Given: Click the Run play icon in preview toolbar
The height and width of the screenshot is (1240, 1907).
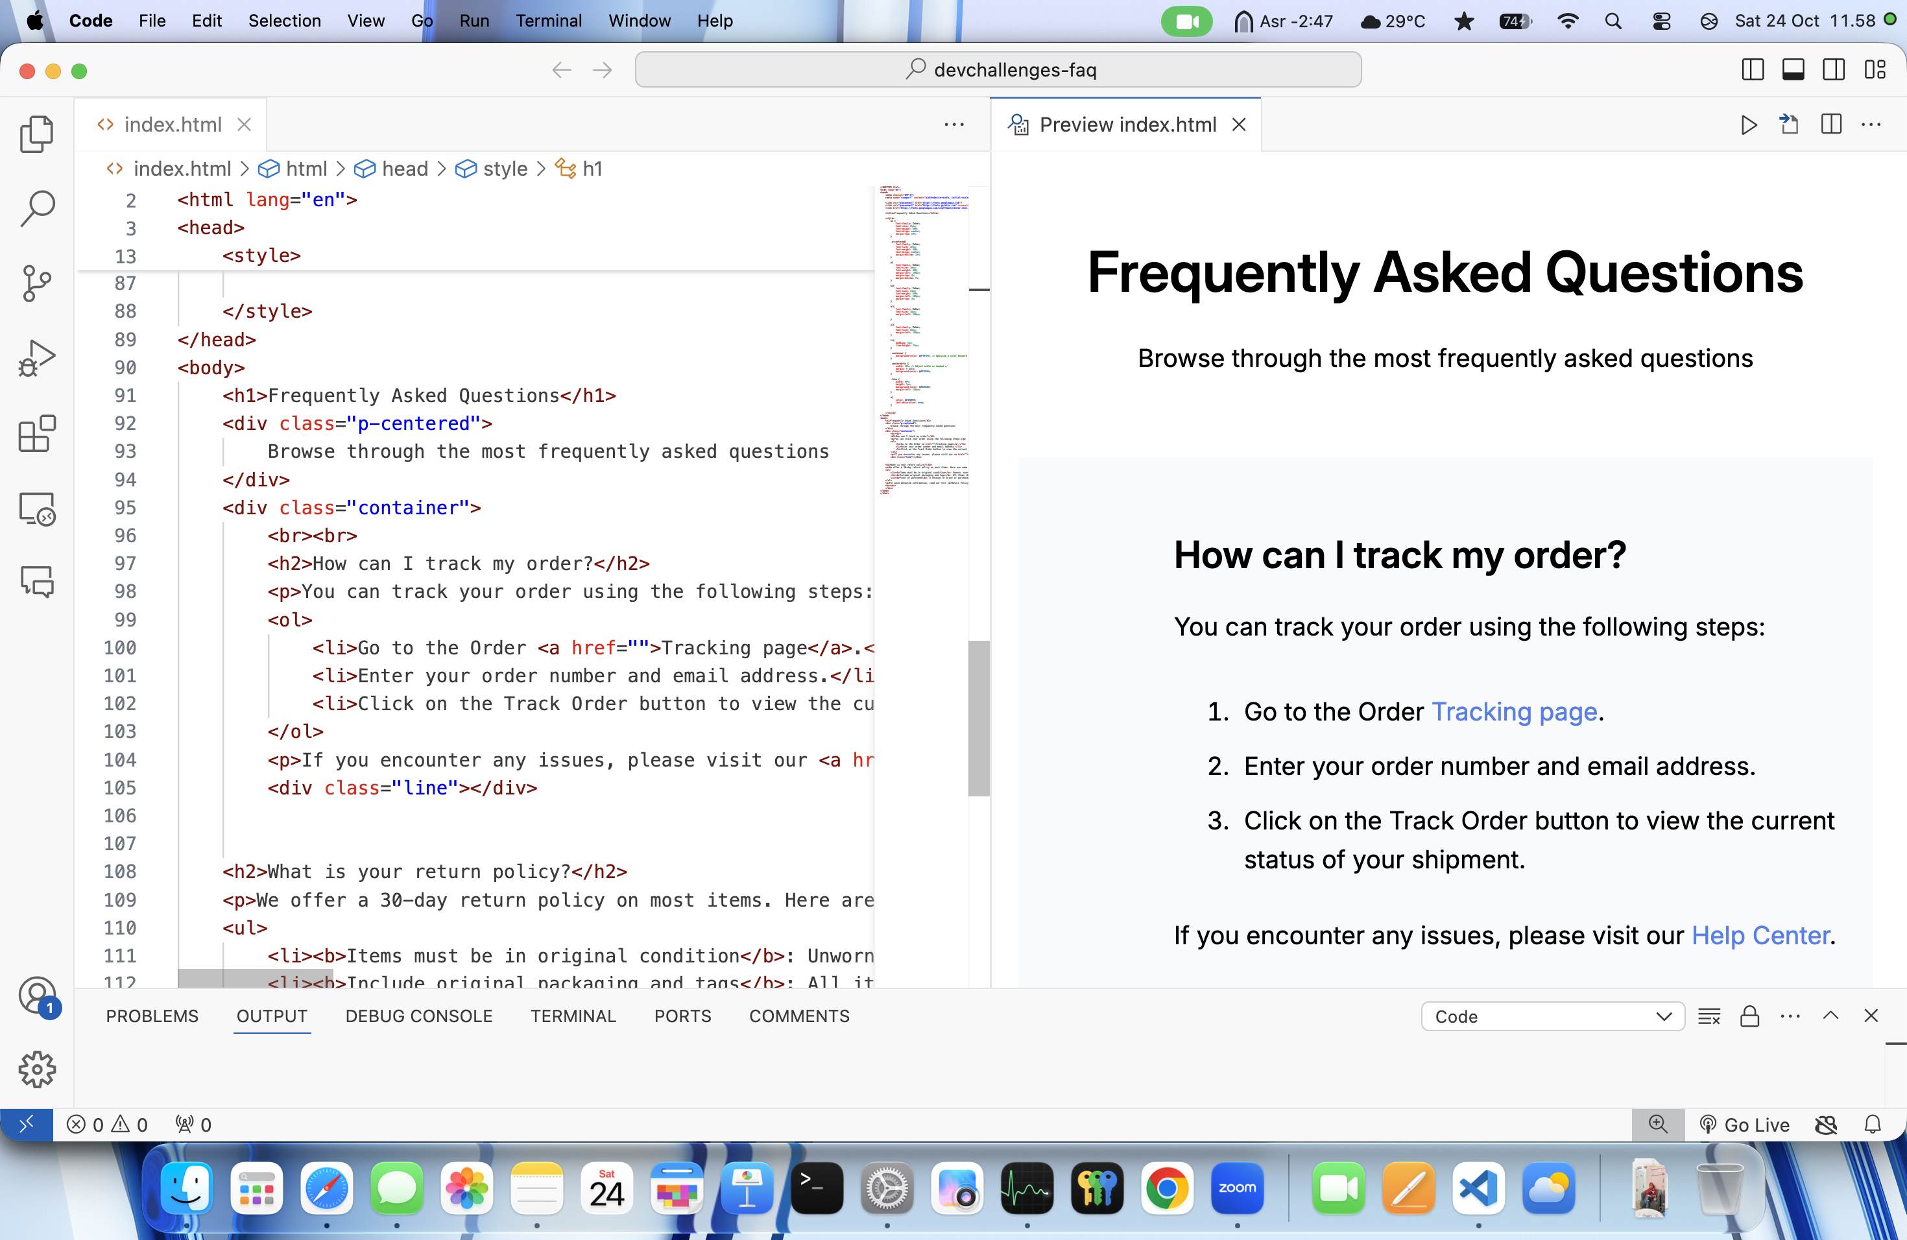Looking at the screenshot, I should [x=1748, y=125].
